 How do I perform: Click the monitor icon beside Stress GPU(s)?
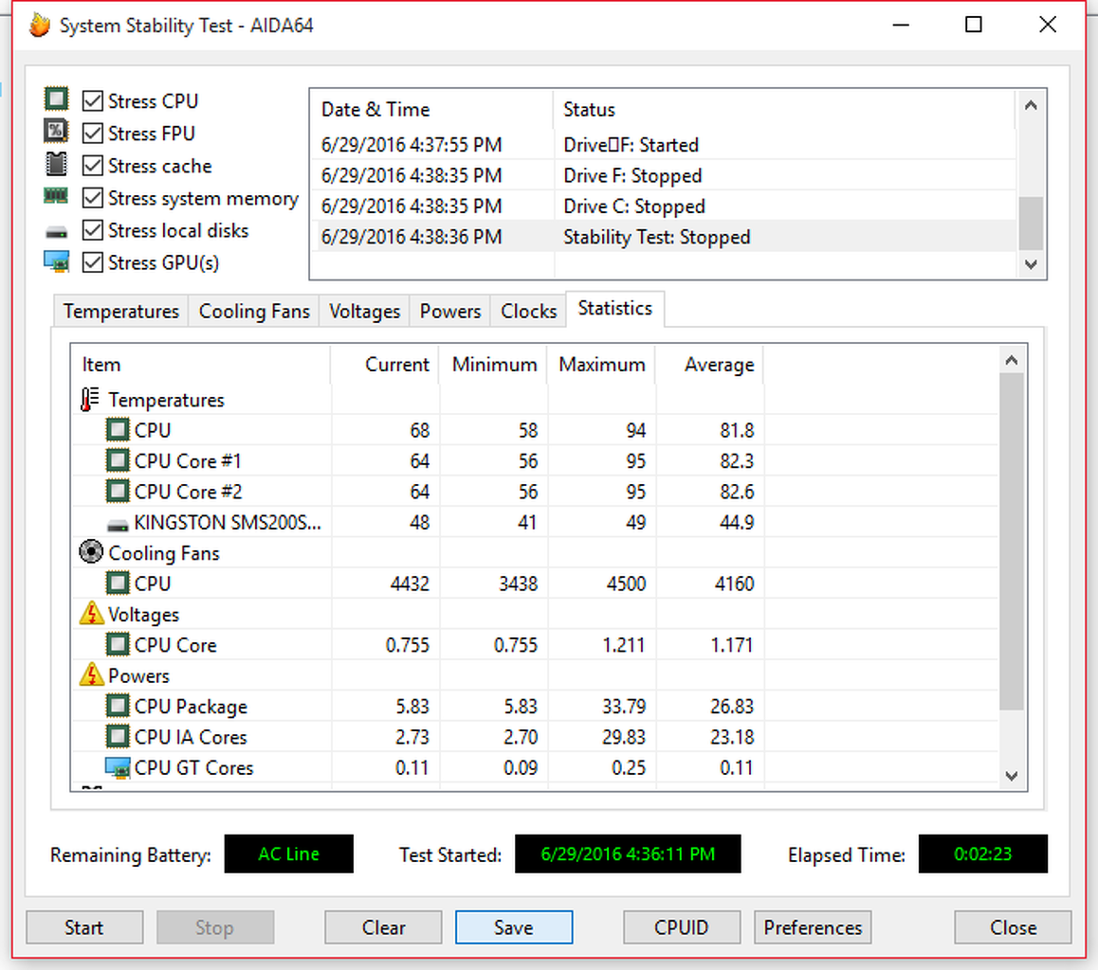[x=56, y=262]
